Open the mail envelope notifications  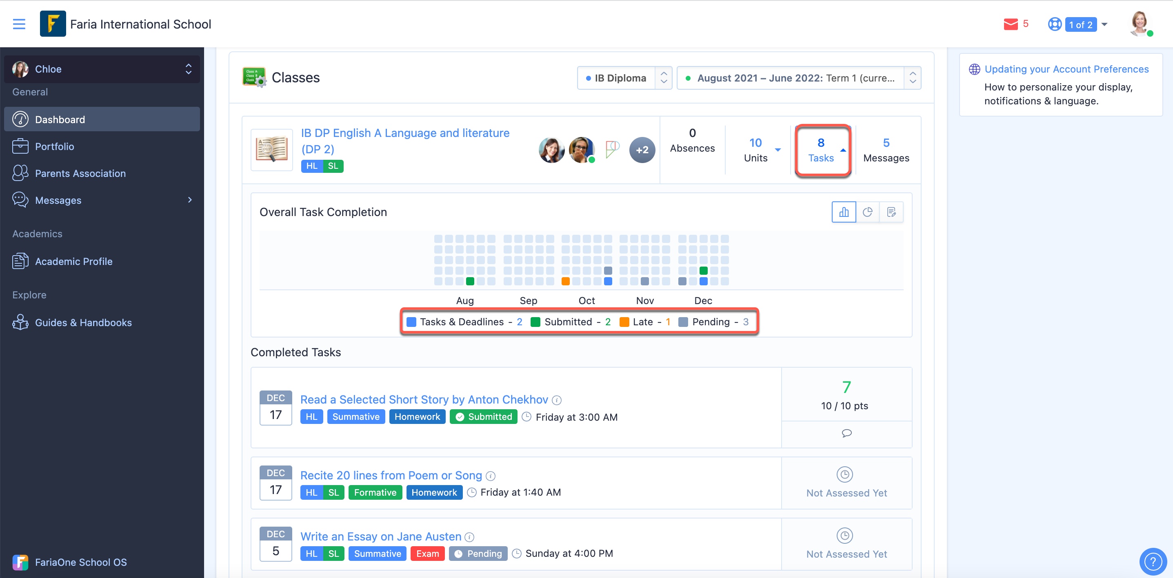click(x=1011, y=24)
